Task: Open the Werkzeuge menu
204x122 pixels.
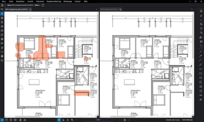Action: (68, 2)
